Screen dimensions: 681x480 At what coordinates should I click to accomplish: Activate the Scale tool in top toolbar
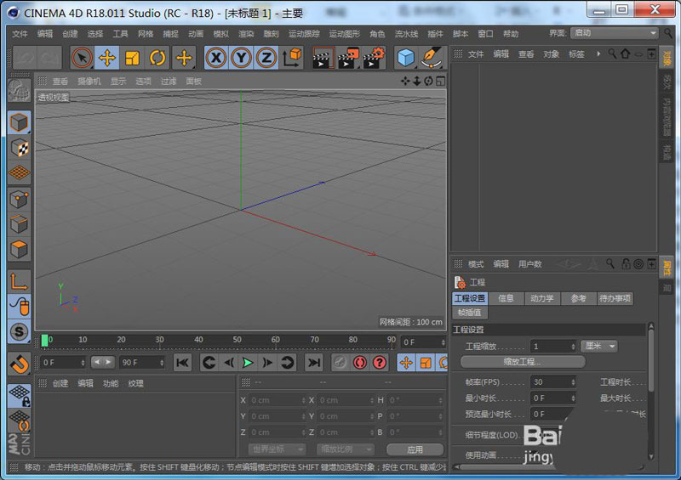(x=132, y=58)
